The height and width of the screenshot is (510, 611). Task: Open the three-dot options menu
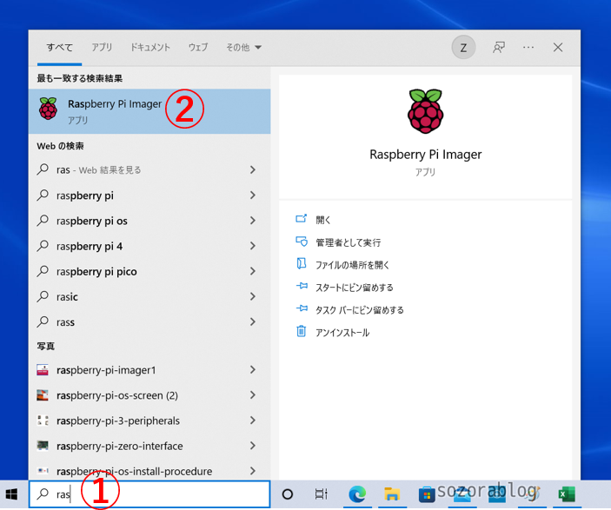pos(528,48)
